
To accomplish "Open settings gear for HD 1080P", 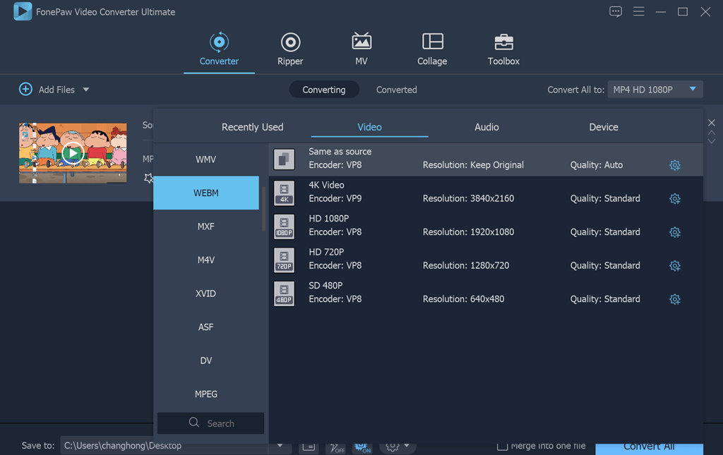I will point(674,232).
